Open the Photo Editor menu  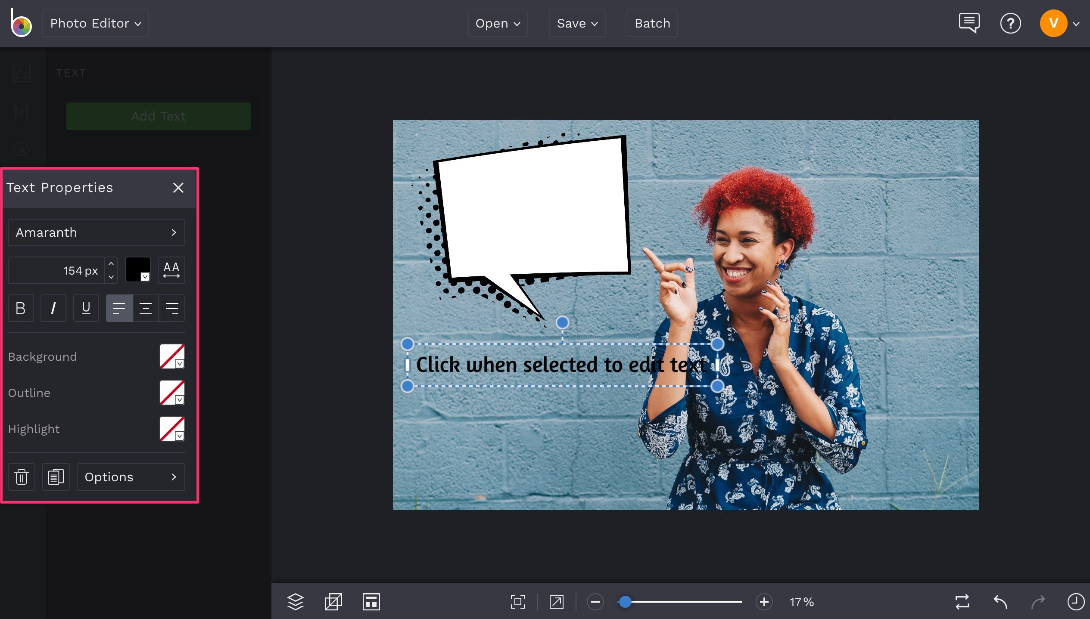coord(95,23)
